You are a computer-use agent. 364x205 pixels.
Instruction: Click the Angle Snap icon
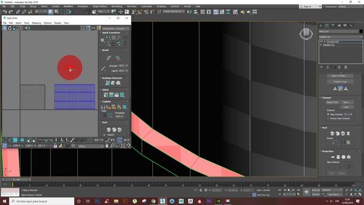click(140, 12)
